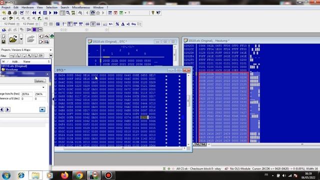Click the context help pointer icon
This screenshot has width=320, height=180.
(x=158, y=13)
